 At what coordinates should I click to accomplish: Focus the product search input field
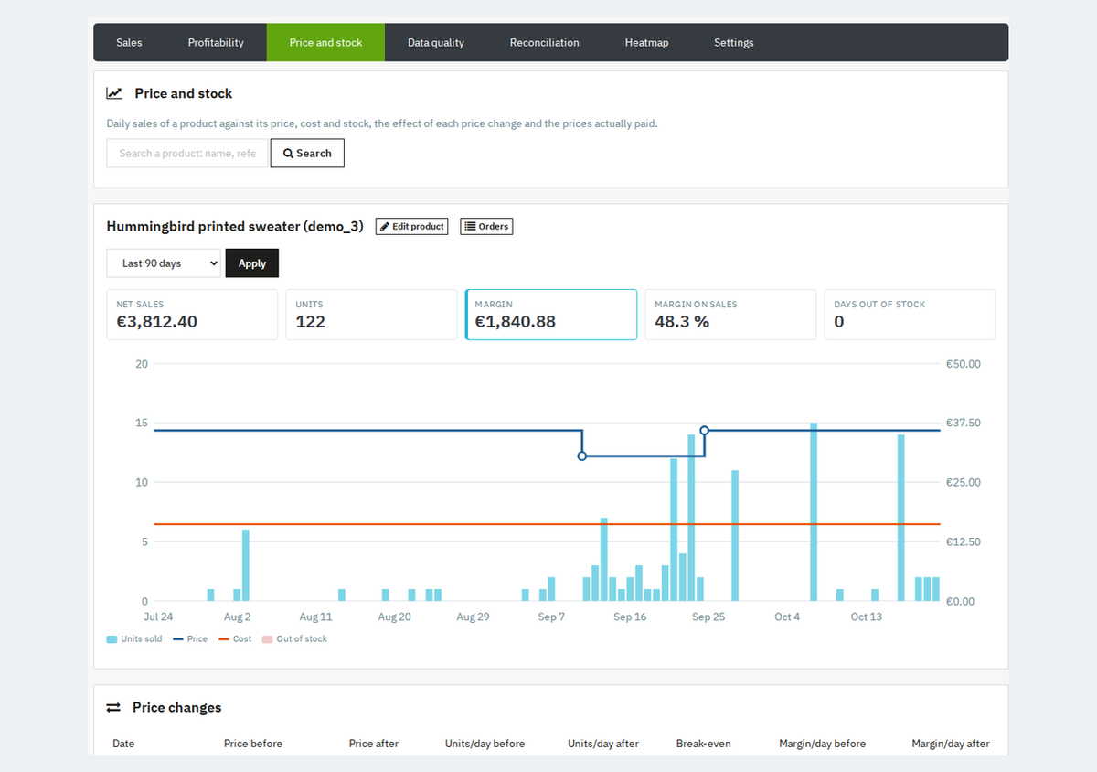tap(187, 154)
